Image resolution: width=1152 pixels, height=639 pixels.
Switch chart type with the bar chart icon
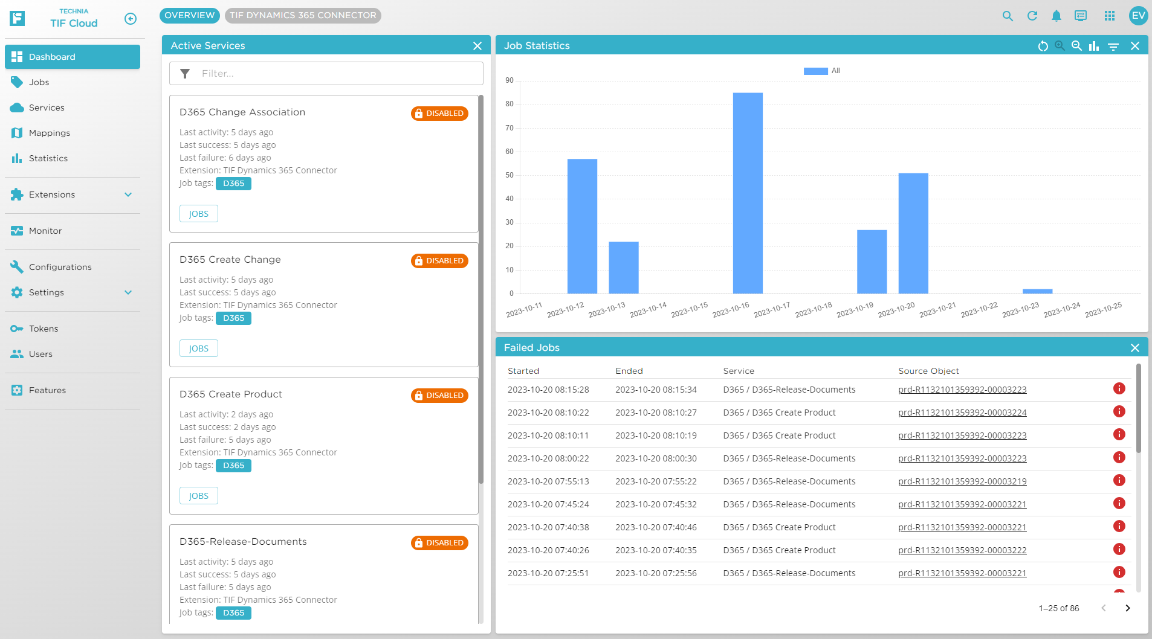[x=1094, y=46]
